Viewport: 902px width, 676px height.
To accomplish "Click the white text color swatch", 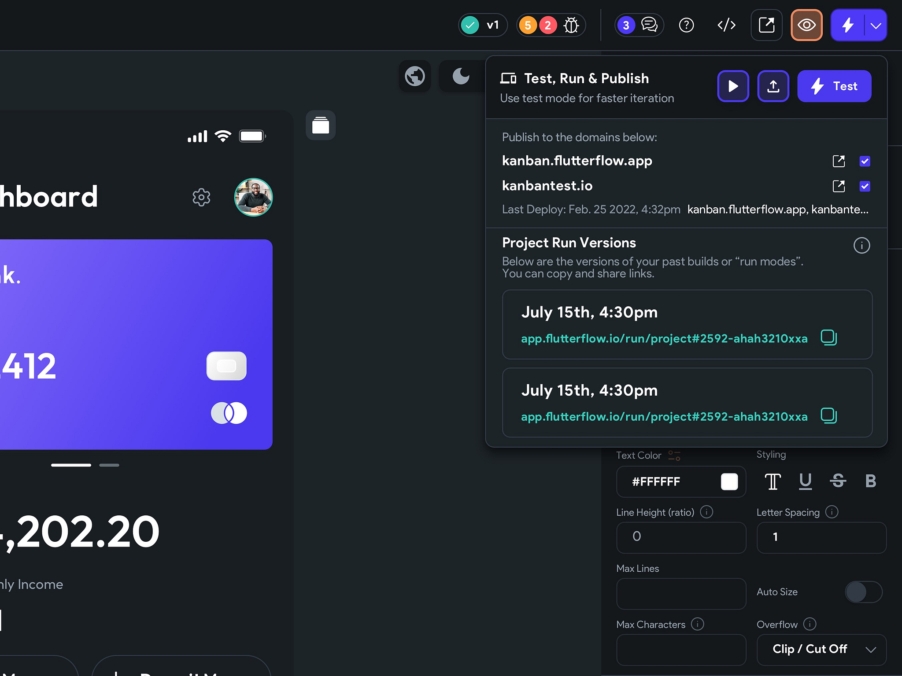I will [x=729, y=481].
